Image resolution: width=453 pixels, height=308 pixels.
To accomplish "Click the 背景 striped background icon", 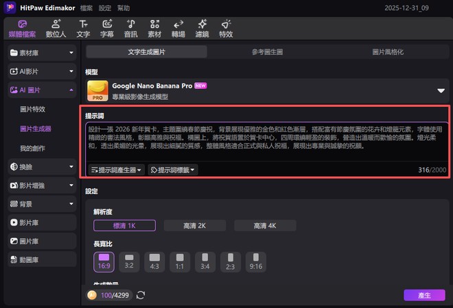I will point(14,204).
